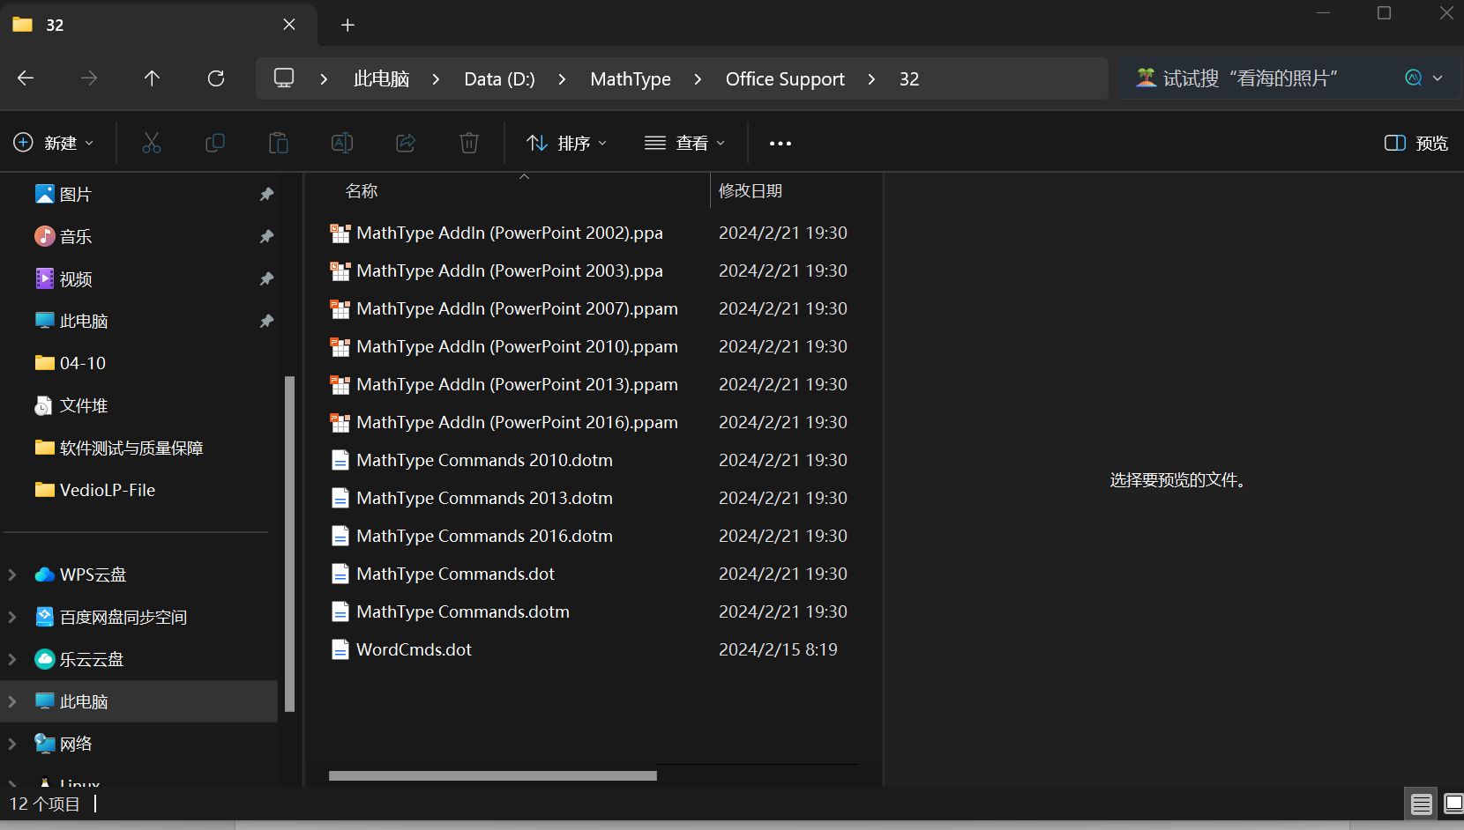Toggle the 预览 preview pane
The height and width of the screenshot is (830, 1464).
(x=1415, y=143)
